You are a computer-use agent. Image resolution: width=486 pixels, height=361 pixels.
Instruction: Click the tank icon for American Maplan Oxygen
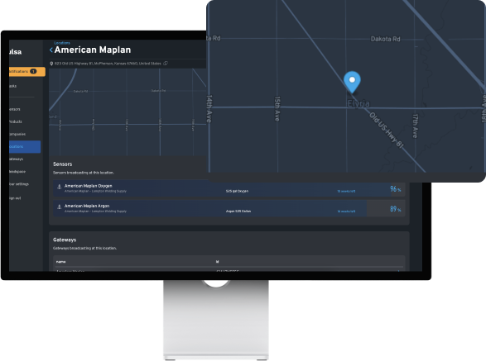(59, 187)
